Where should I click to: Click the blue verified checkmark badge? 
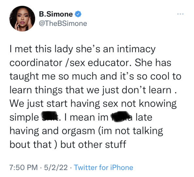coord(78,14)
